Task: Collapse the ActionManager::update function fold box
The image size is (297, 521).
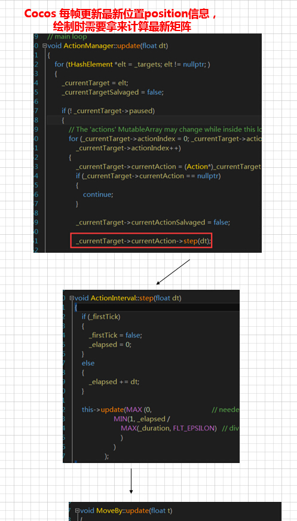Action: tap(44, 46)
